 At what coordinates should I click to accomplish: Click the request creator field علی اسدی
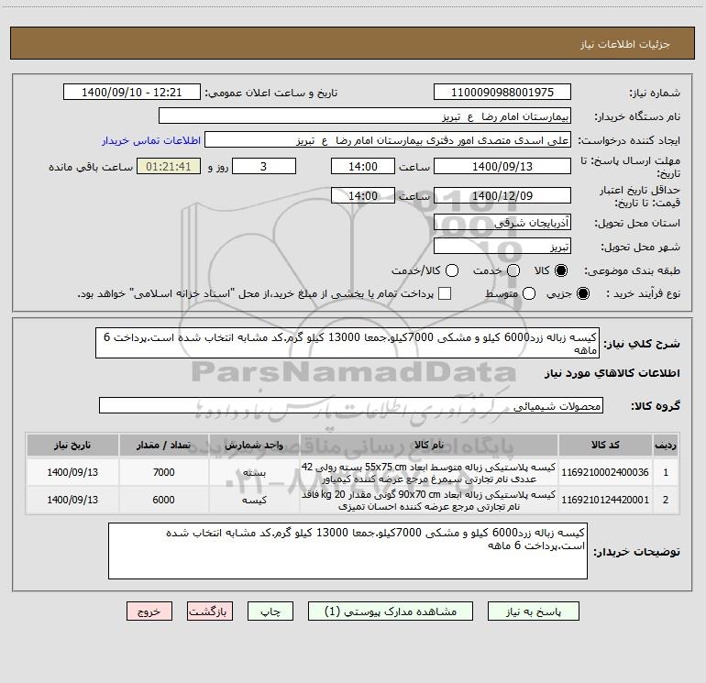pyautogui.click(x=388, y=140)
